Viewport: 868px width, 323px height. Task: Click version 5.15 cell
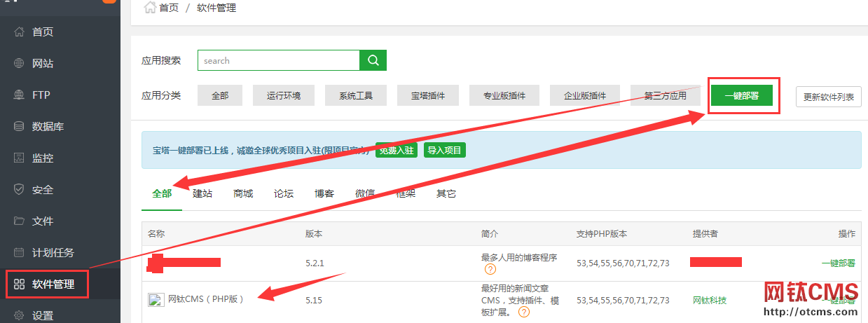(314, 300)
